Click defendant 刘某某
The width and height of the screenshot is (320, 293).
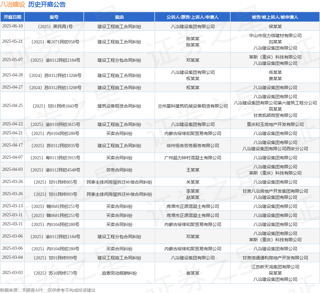coord(275,42)
